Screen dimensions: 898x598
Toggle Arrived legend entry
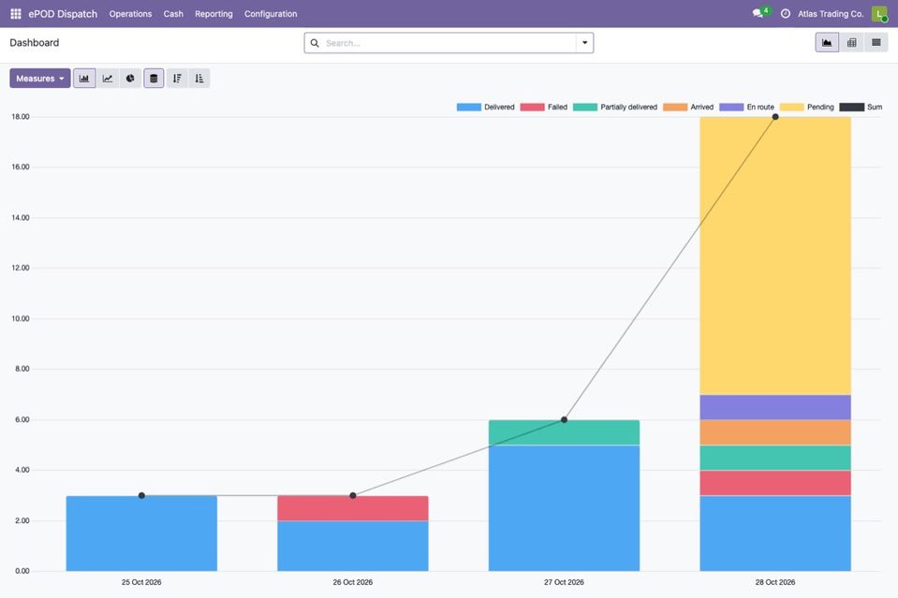pyautogui.click(x=688, y=107)
